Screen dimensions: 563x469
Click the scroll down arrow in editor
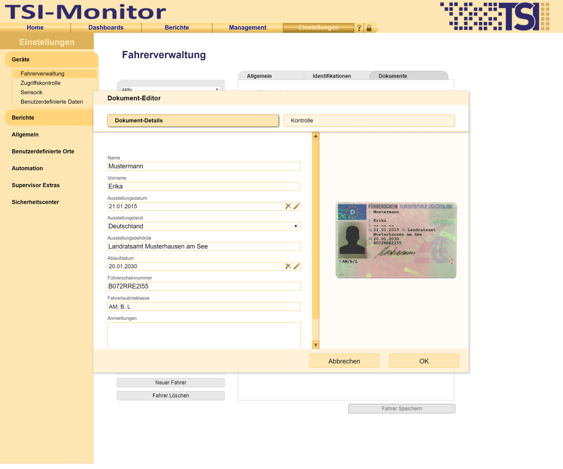[x=316, y=345]
